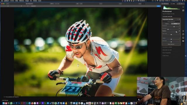
Task: Open the Ver menu
Action: (x=31, y=1)
